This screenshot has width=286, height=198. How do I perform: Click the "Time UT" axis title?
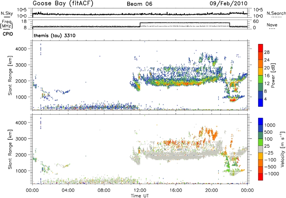tap(140, 196)
